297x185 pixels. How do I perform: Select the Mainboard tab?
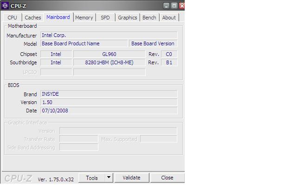58,17
